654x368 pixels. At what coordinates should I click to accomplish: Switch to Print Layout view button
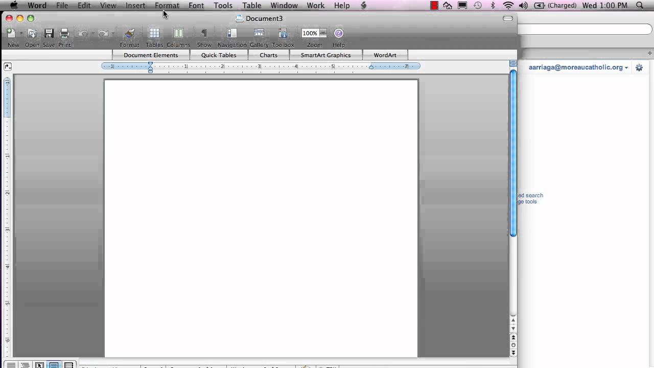click(x=54, y=365)
